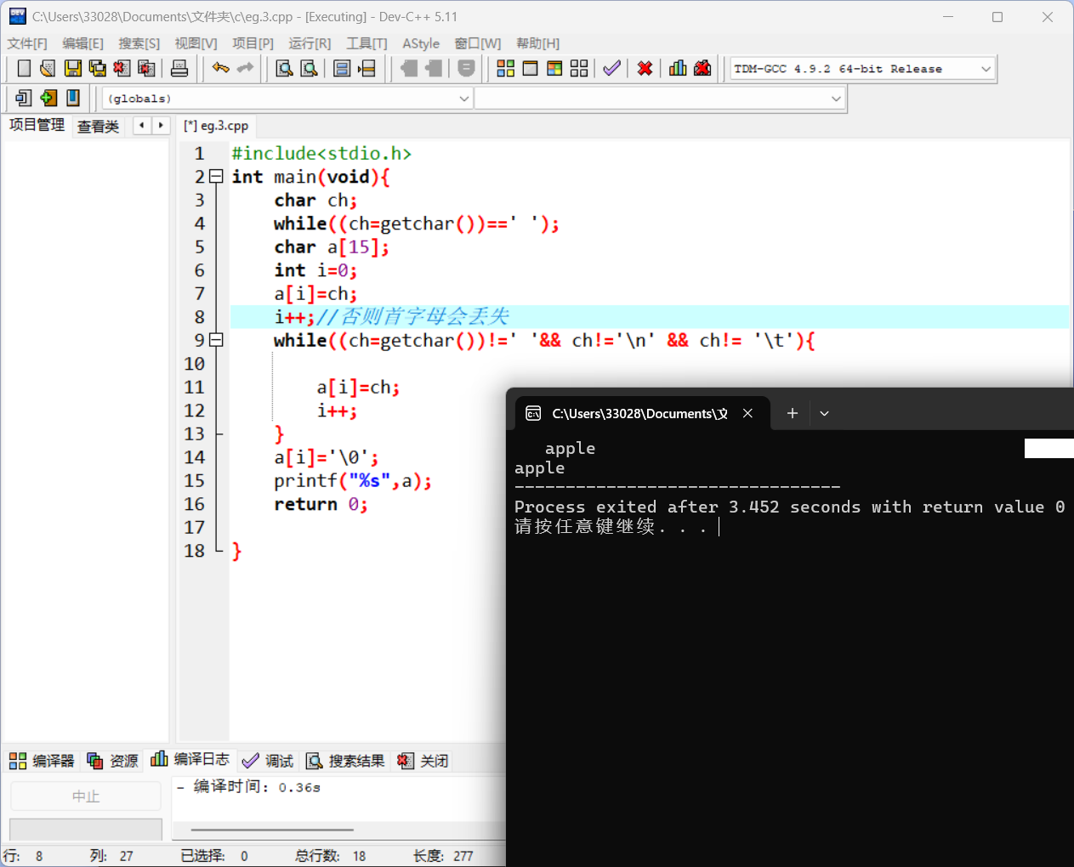Click the compile progress bar
The image size is (1074, 867).
coord(86,829)
